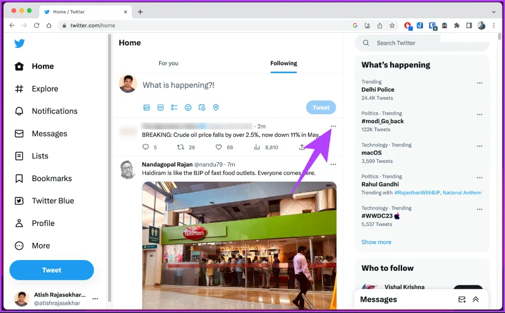Screen dimensions: 505x313
Task: Open more options for #WWDC23 trend
Action: coord(479,209)
